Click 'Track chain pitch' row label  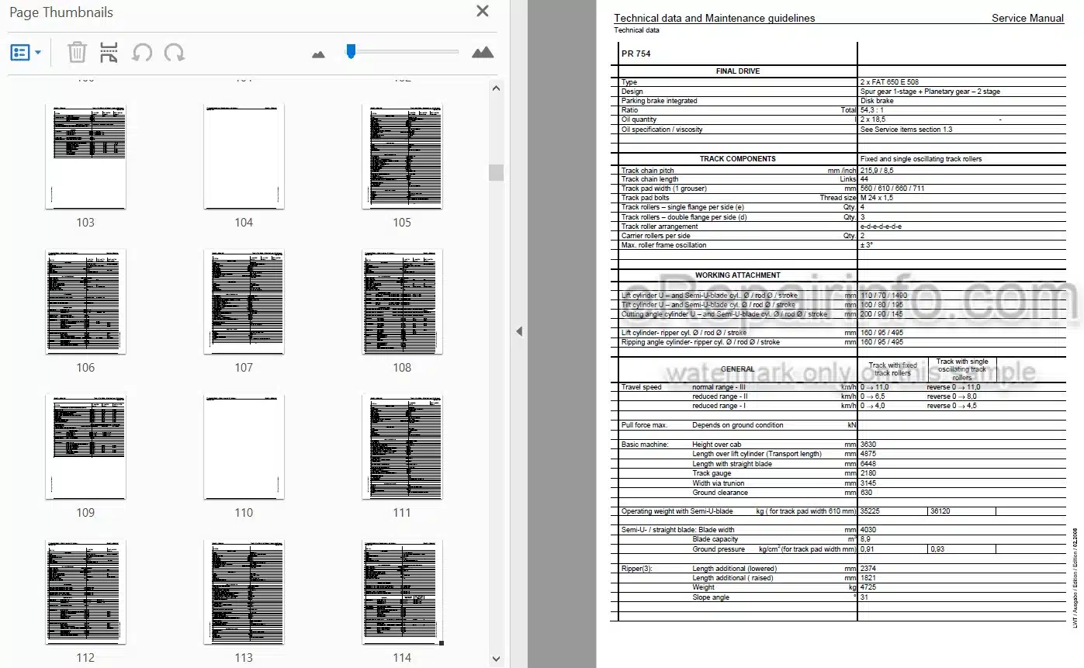point(648,171)
